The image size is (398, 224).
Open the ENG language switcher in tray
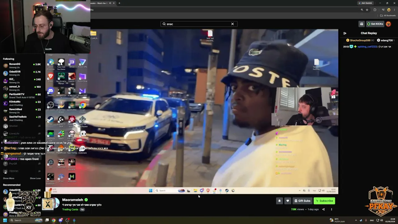372,220
